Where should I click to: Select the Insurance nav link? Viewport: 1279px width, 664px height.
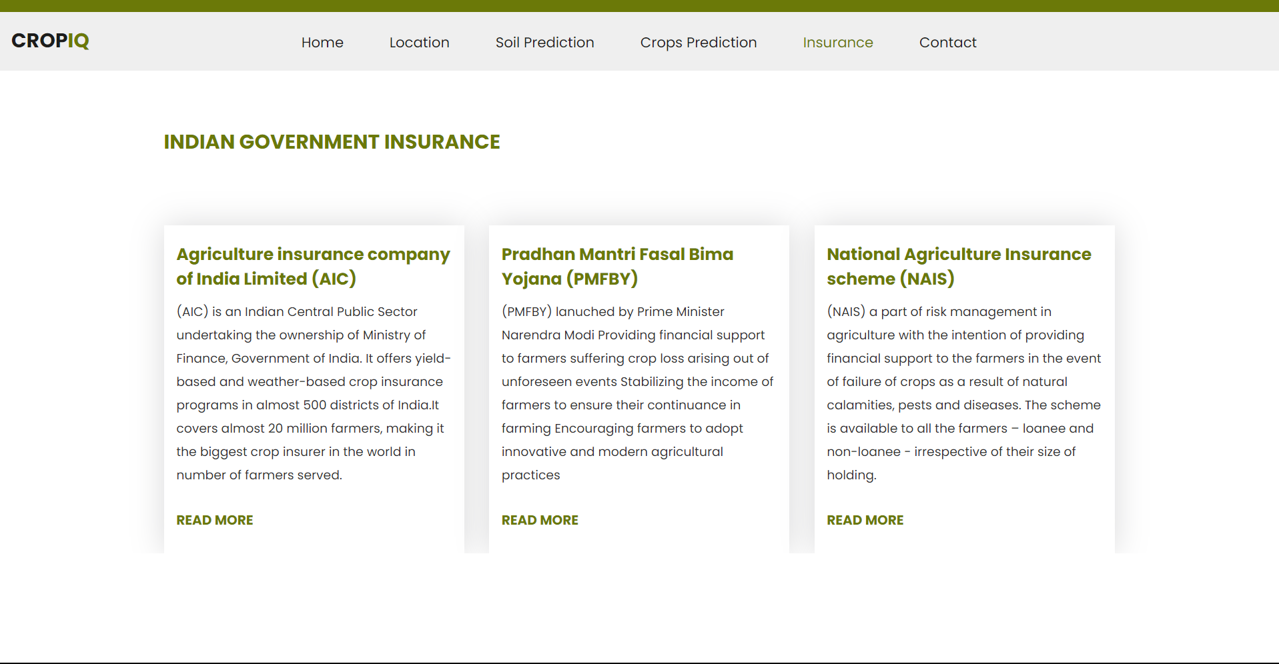pyautogui.click(x=838, y=43)
